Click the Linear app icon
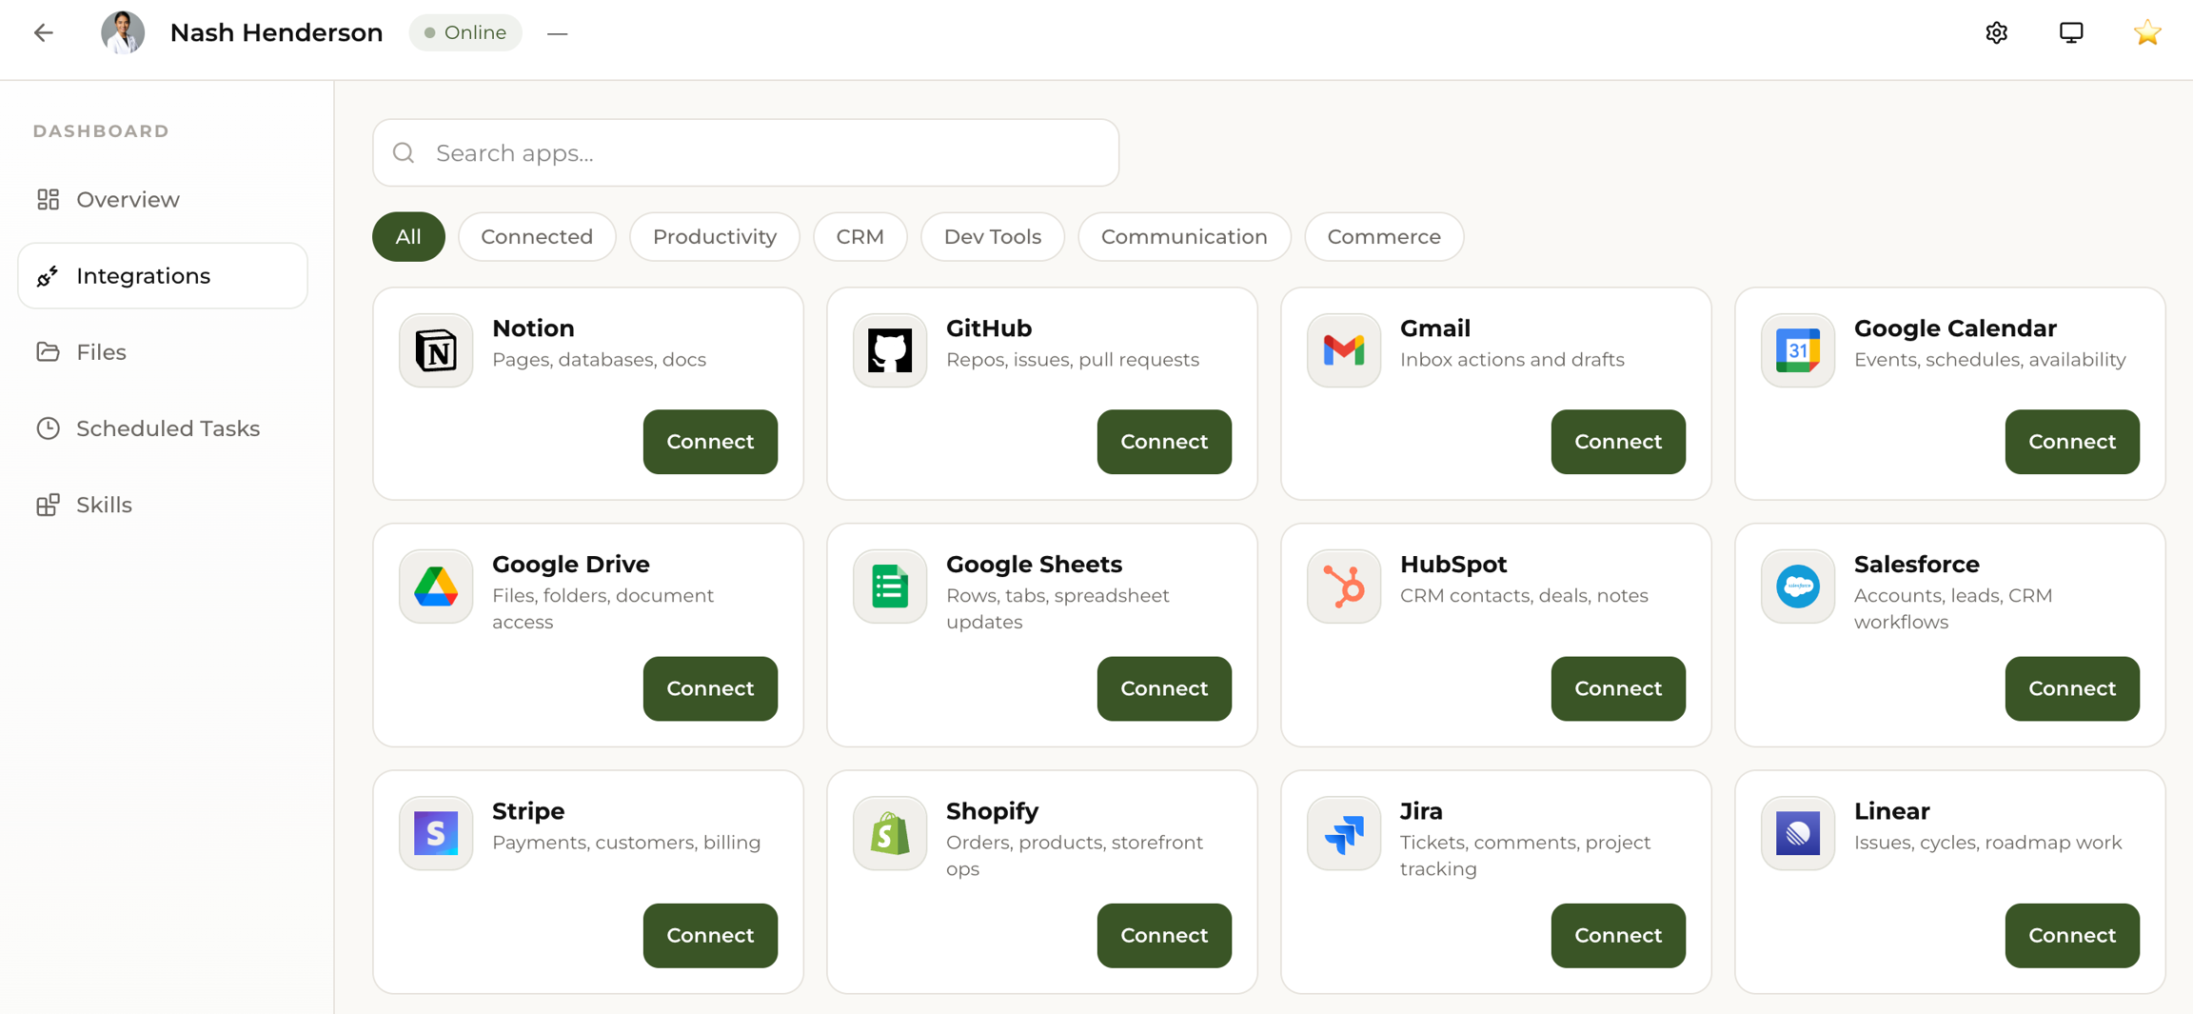The image size is (2193, 1014). click(x=1798, y=833)
